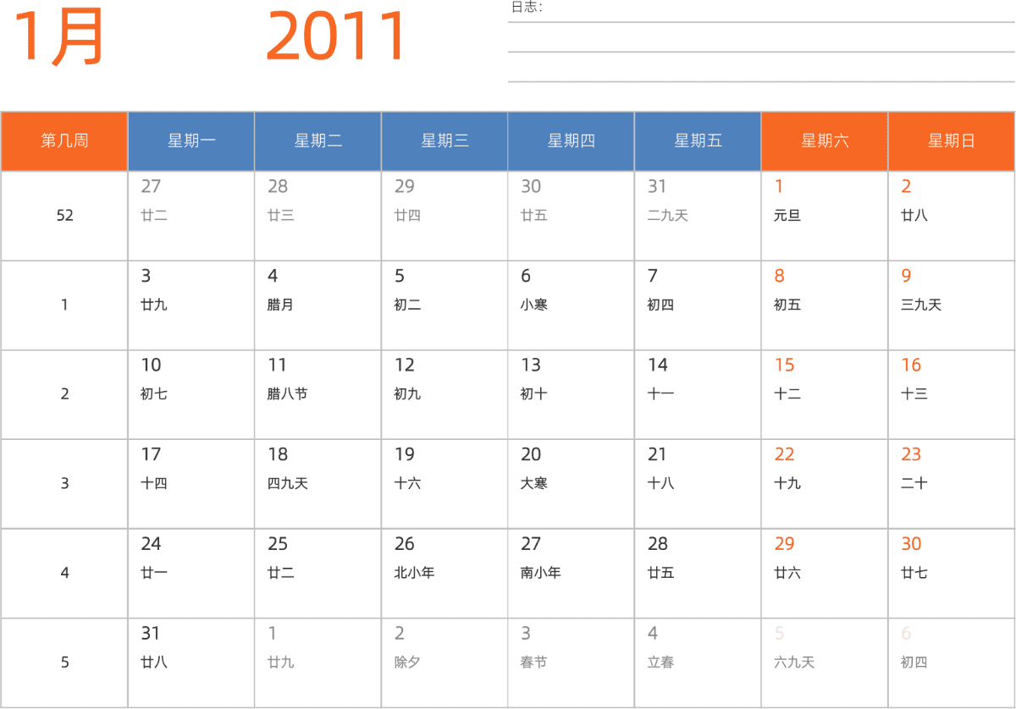This screenshot has width=1016, height=709.
Task: Choose January 3 labeled 廿九
Action: click(x=191, y=305)
